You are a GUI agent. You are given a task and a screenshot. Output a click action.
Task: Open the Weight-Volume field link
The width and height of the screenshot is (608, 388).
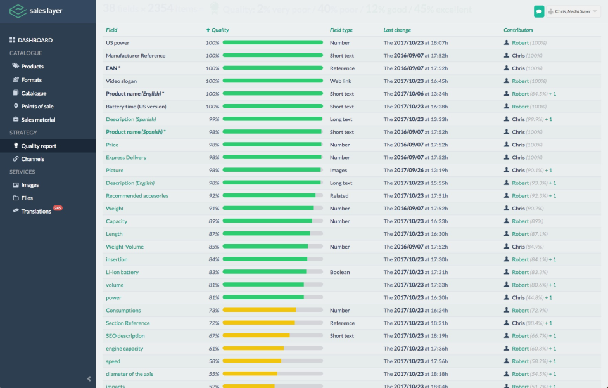(125, 247)
